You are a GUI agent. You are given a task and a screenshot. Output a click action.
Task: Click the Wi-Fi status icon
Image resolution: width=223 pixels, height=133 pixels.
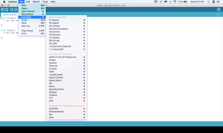tap(175, 2)
